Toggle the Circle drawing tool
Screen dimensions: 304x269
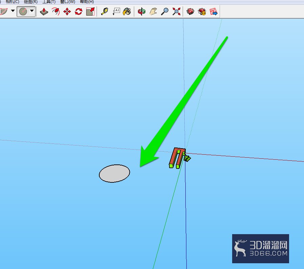tap(23, 12)
